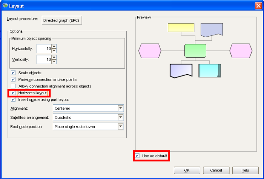Image resolution: width=264 pixels, height=179 pixels.
Task: Open the Help button
Action: 245,170
